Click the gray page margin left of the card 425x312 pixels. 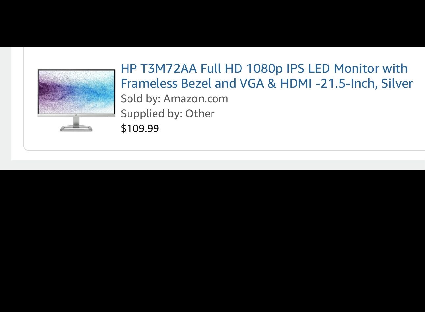[x=6, y=104]
